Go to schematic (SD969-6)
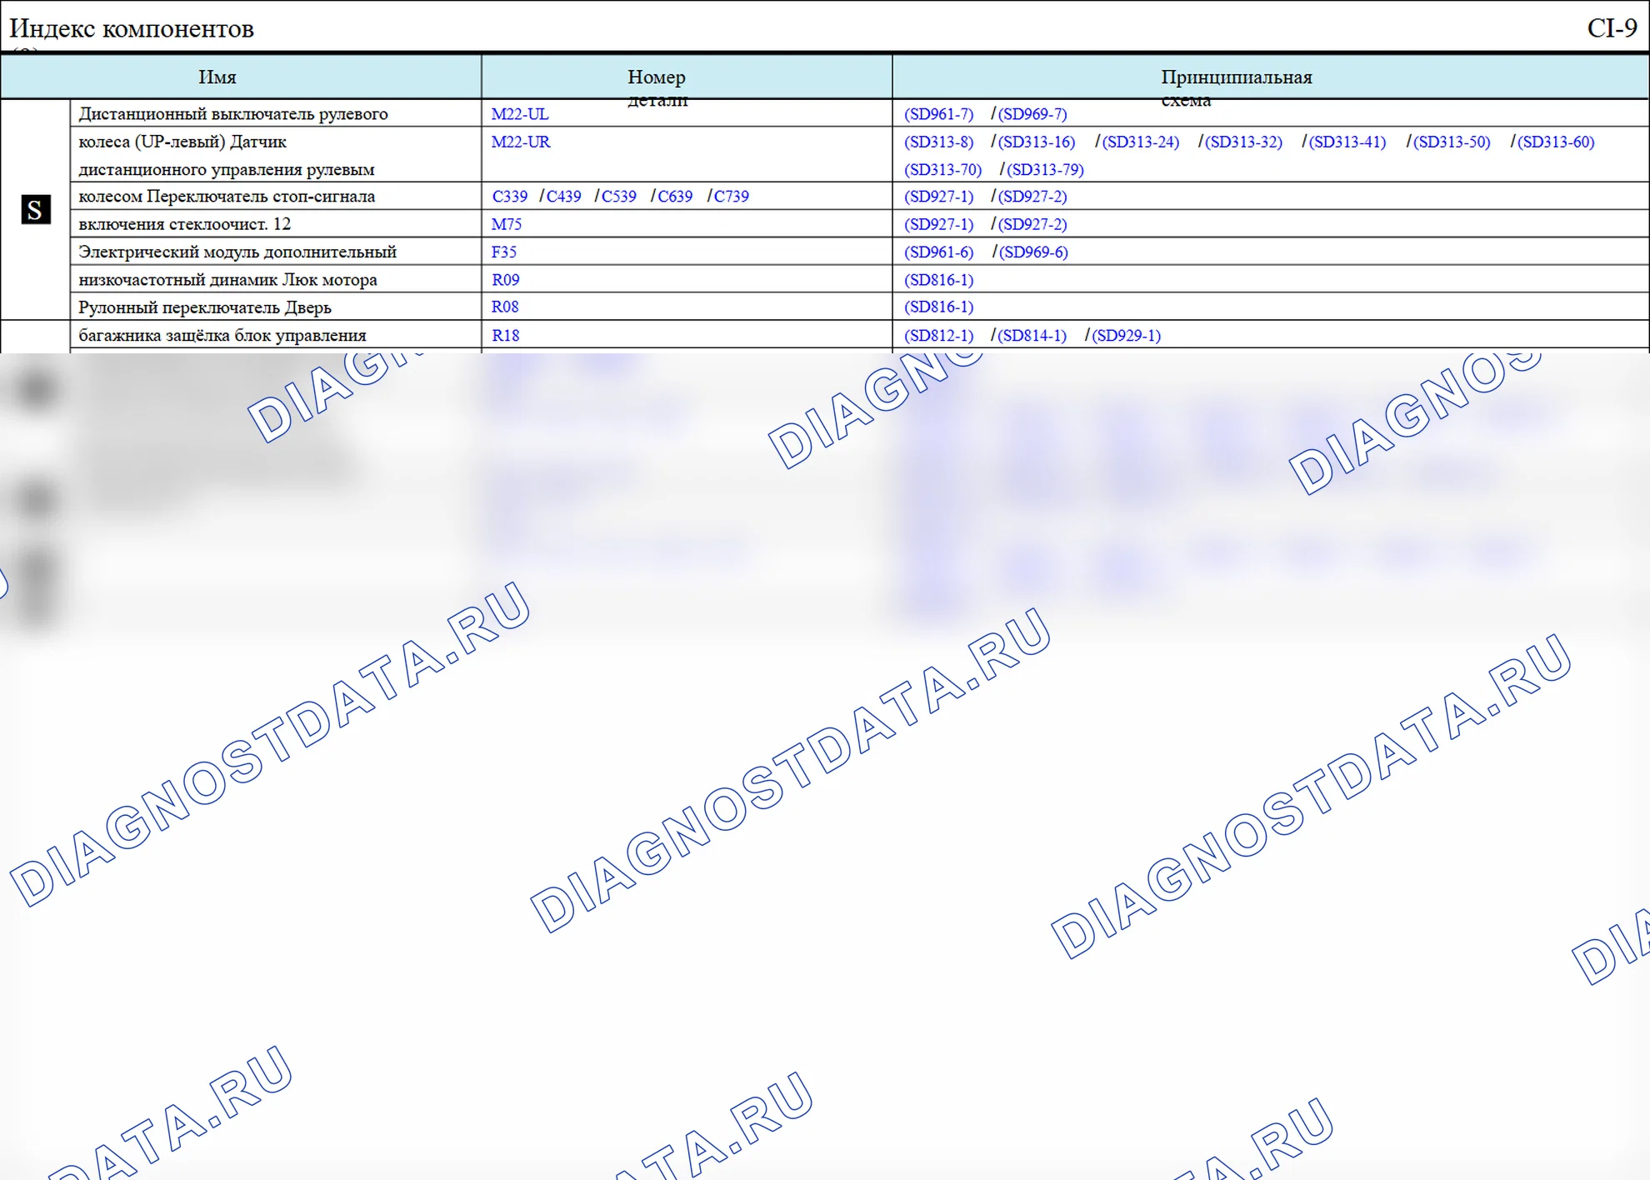Viewport: 1650px width, 1180px height. point(1033,252)
